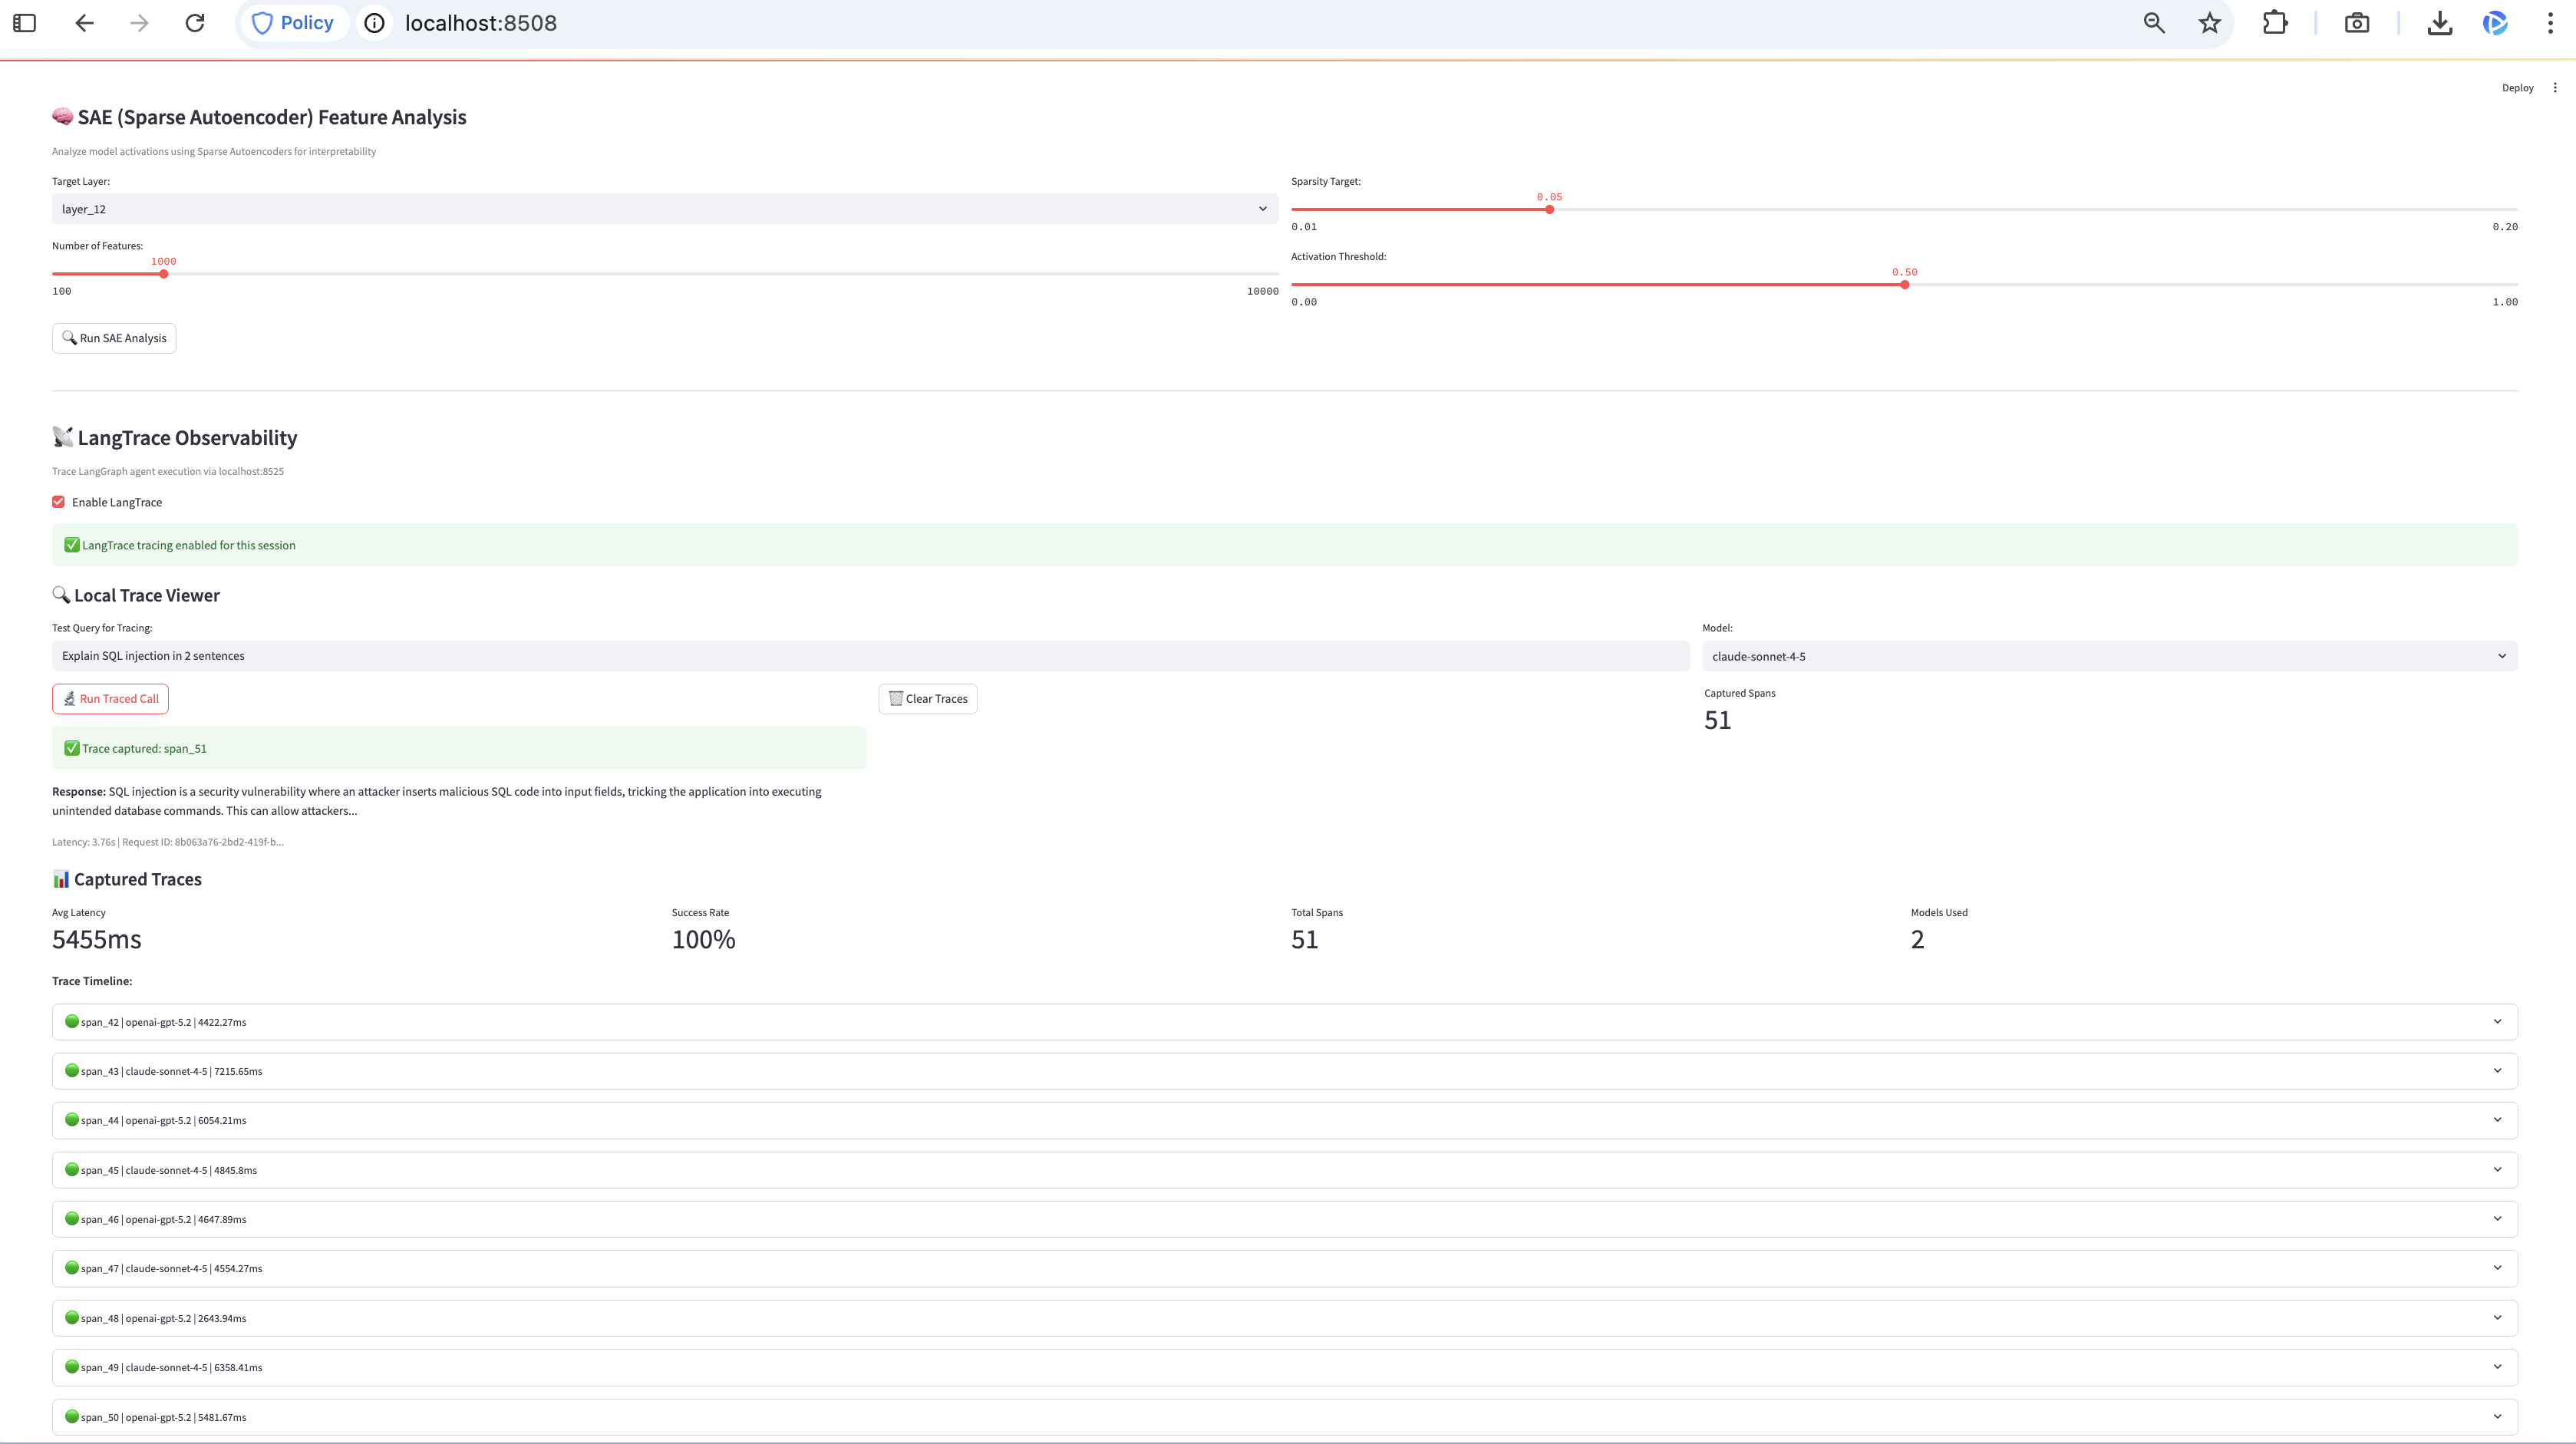
Task: Open the Streamlit three-dot menu
Action: click(x=2555, y=88)
